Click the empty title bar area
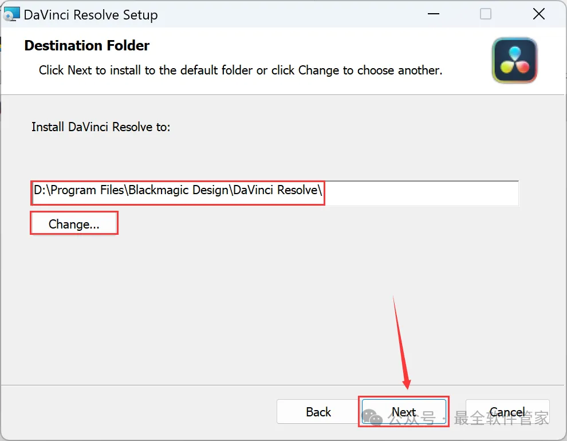Viewport: 567px width, 441px height. pyautogui.click(x=286, y=14)
